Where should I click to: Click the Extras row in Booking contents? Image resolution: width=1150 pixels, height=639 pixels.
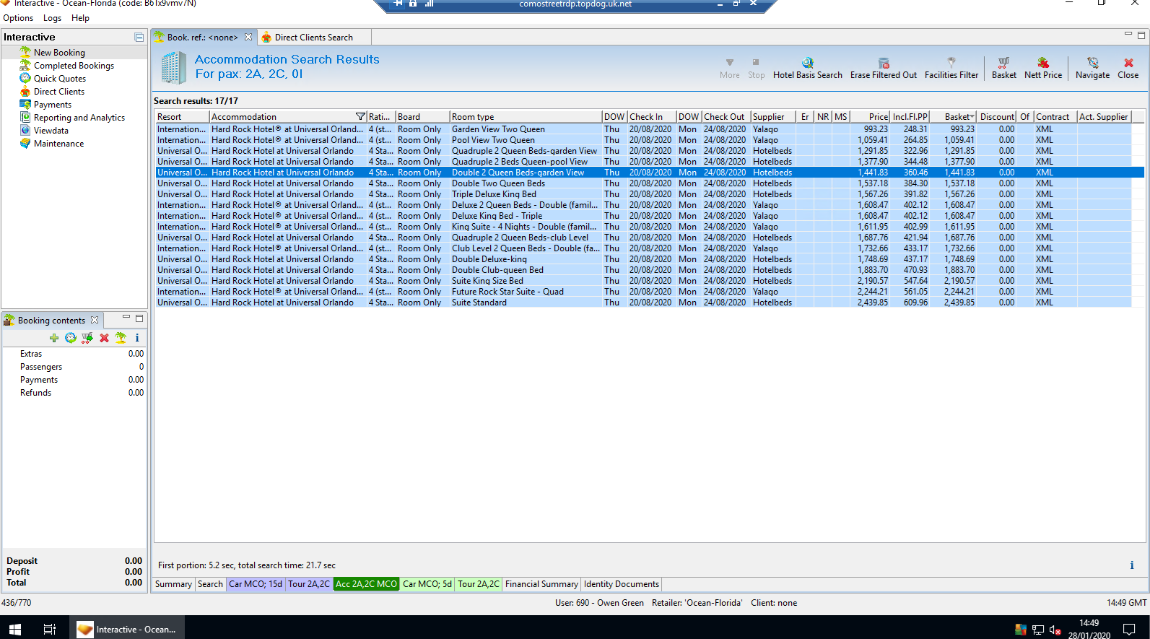tap(74, 354)
